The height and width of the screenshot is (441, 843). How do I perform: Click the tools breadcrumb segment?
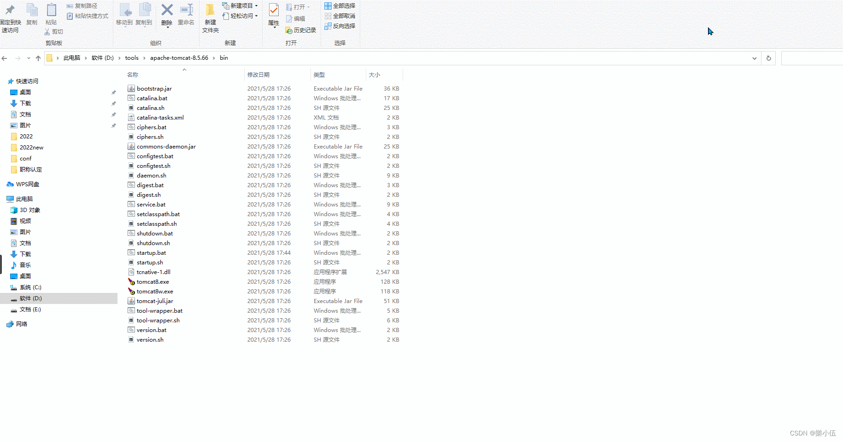pos(132,58)
